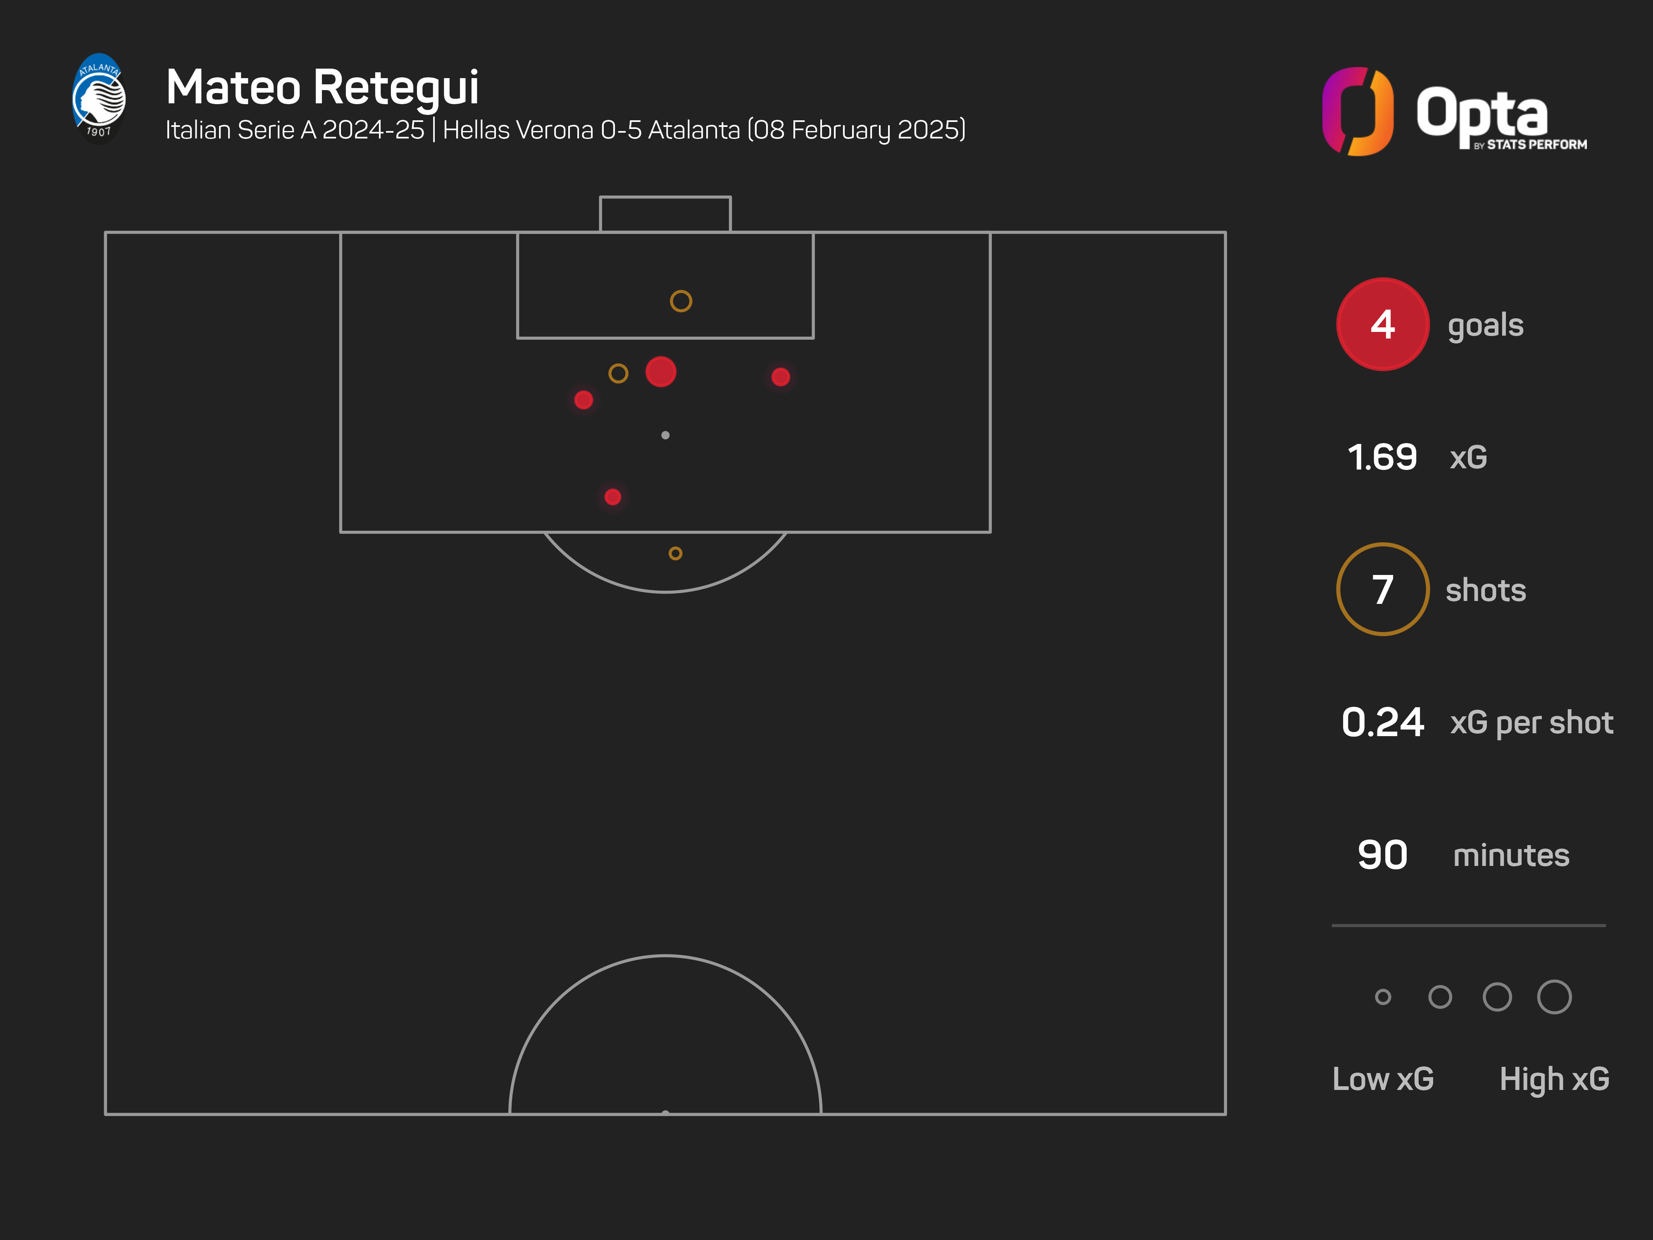Viewport: 1653px width, 1240px height.
Task: Click the small hollow shot outside penalty area
Action: pyautogui.click(x=675, y=553)
